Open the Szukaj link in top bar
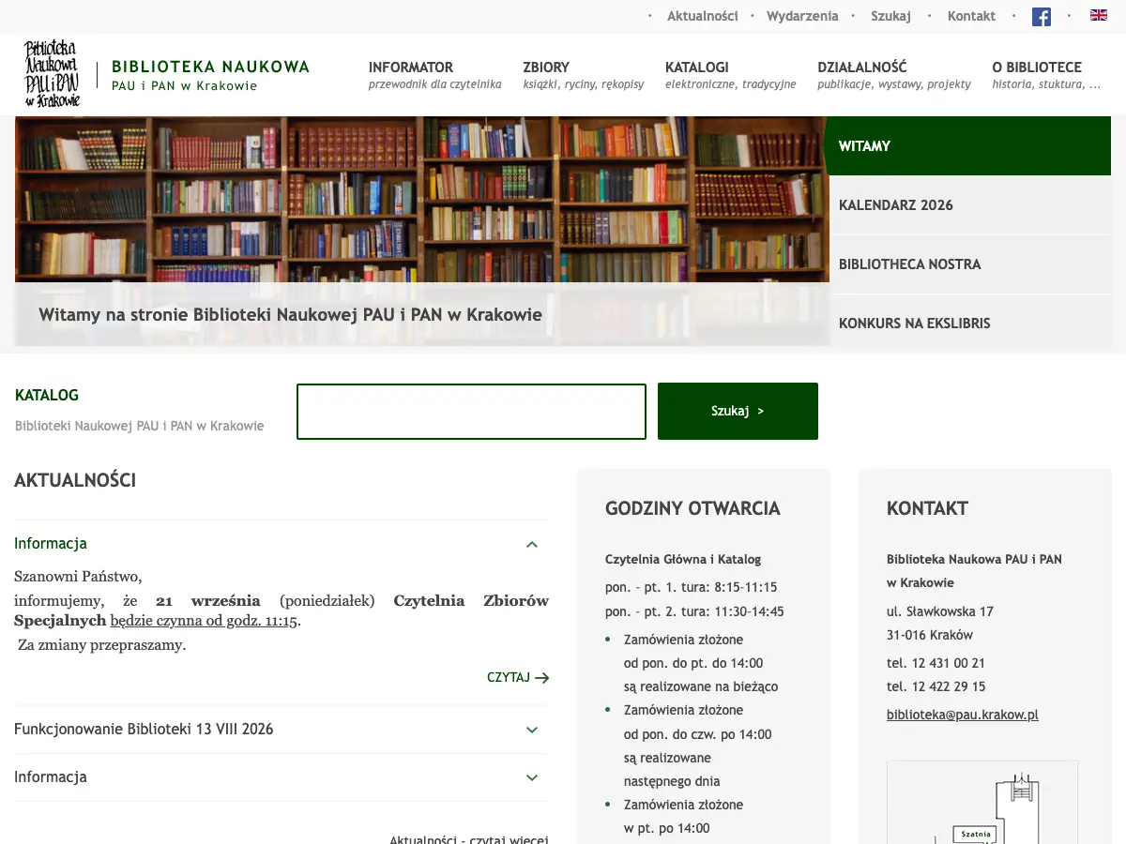 pos(890,16)
